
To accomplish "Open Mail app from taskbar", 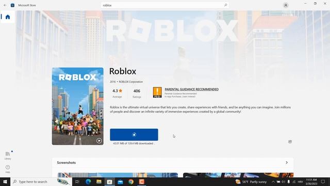I will coord(120,181).
